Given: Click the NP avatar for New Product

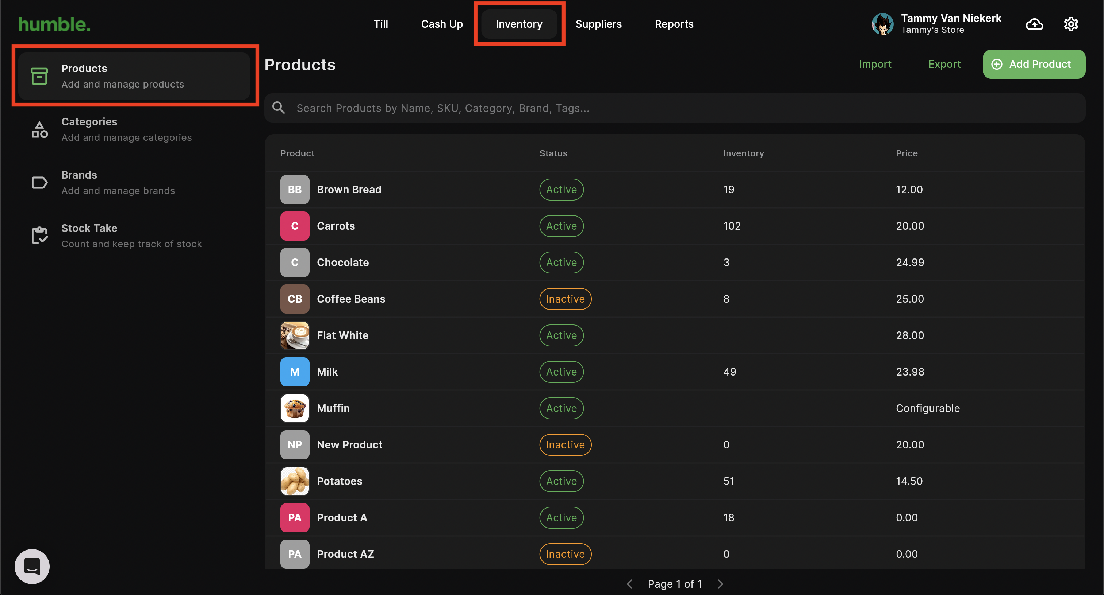Looking at the screenshot, I should click(294, 445).
